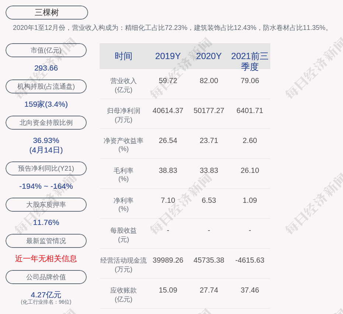Select the 北向资金持股比例 label pill
This screenshot has height=314, width=343.
pos(46,123)
